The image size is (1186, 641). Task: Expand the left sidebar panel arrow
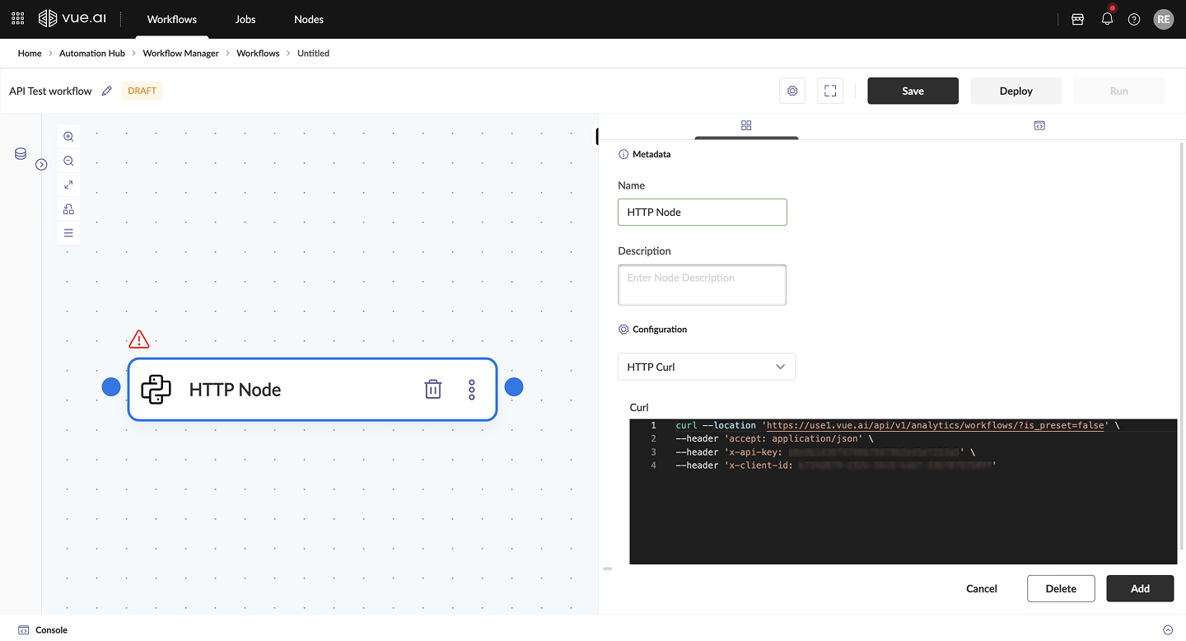41,165
